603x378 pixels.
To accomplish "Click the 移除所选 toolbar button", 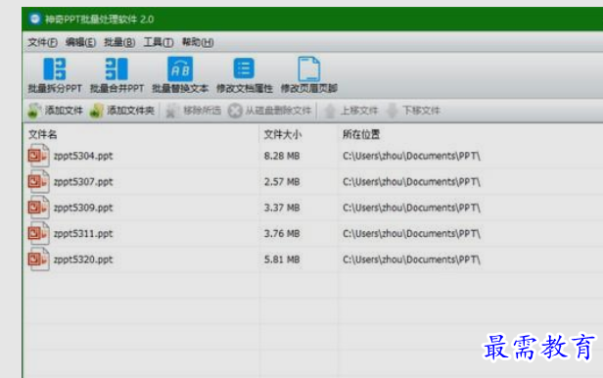I will tap(194, 111).
